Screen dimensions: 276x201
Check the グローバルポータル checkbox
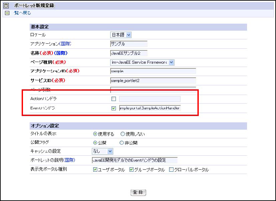click(x=171, y=170)
